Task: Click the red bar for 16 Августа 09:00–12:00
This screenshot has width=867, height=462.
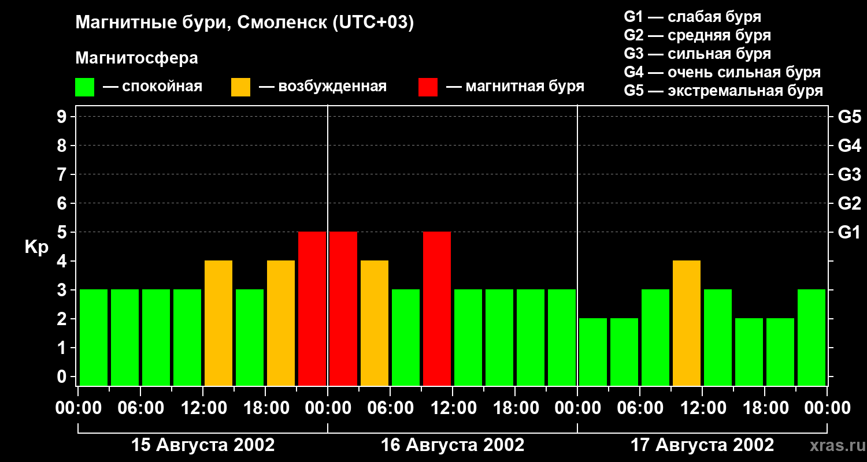Action: [x=437, y=308]
